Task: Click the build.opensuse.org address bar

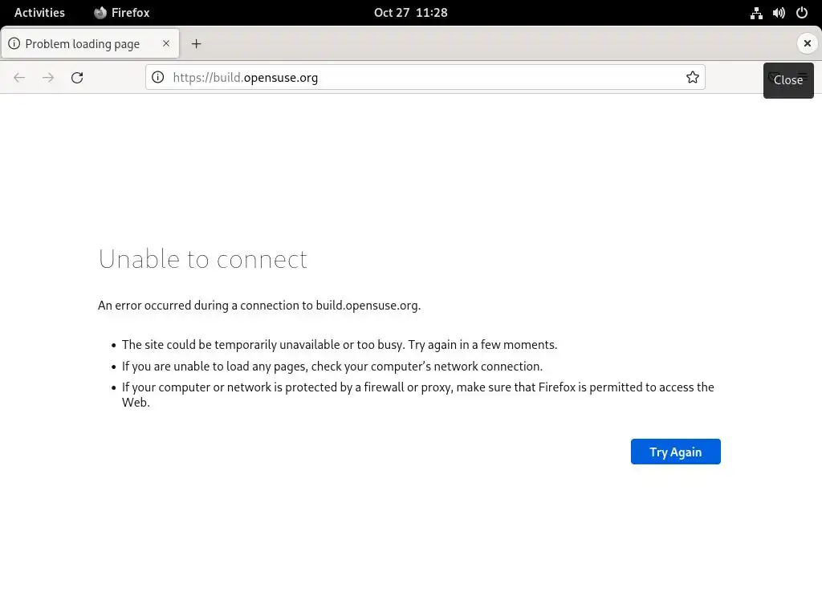Action: point(425,78)
